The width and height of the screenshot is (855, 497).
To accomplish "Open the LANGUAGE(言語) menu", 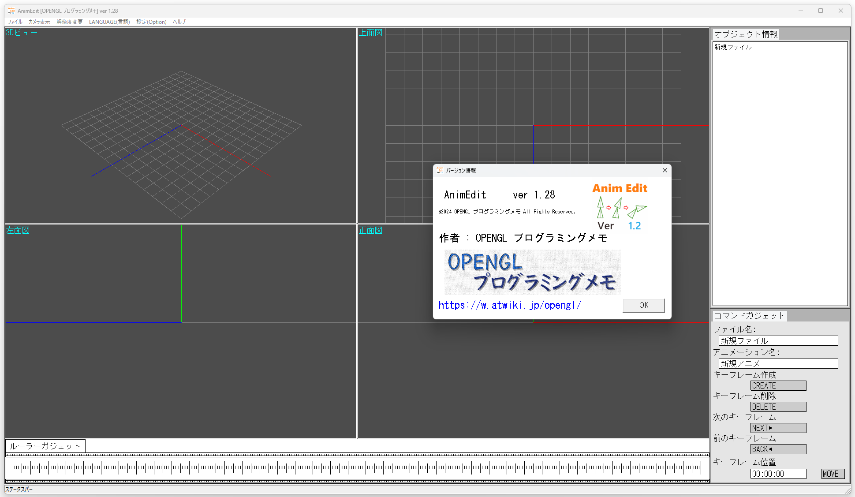I will click(x=109, y=22).
